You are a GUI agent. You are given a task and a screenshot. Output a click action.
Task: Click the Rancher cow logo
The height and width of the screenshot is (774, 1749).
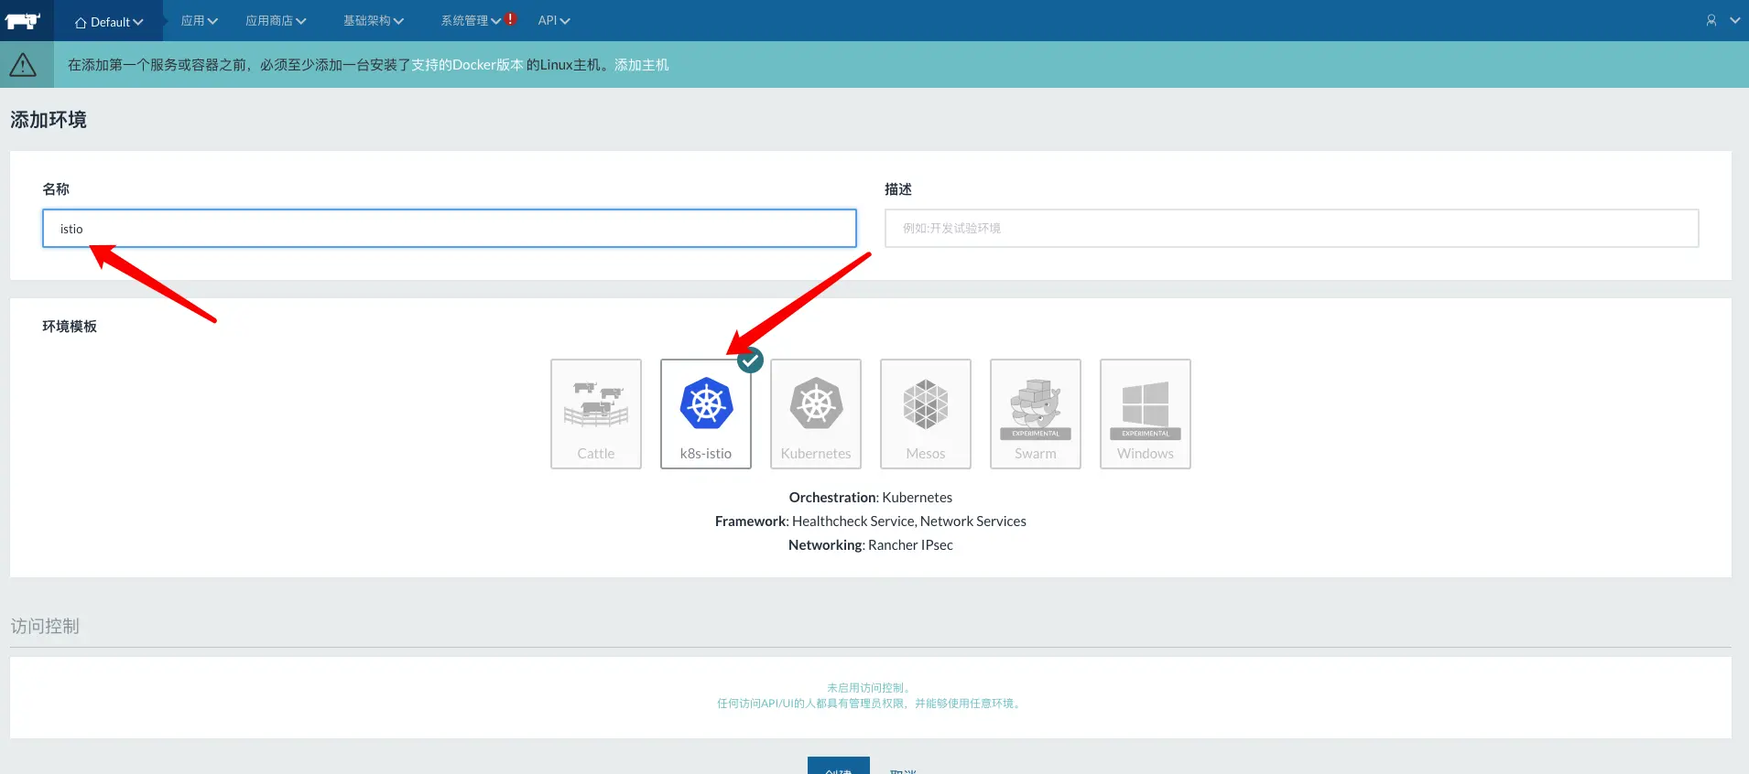23,20
